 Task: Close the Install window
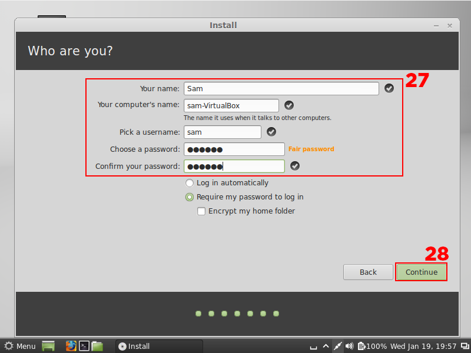450,26
